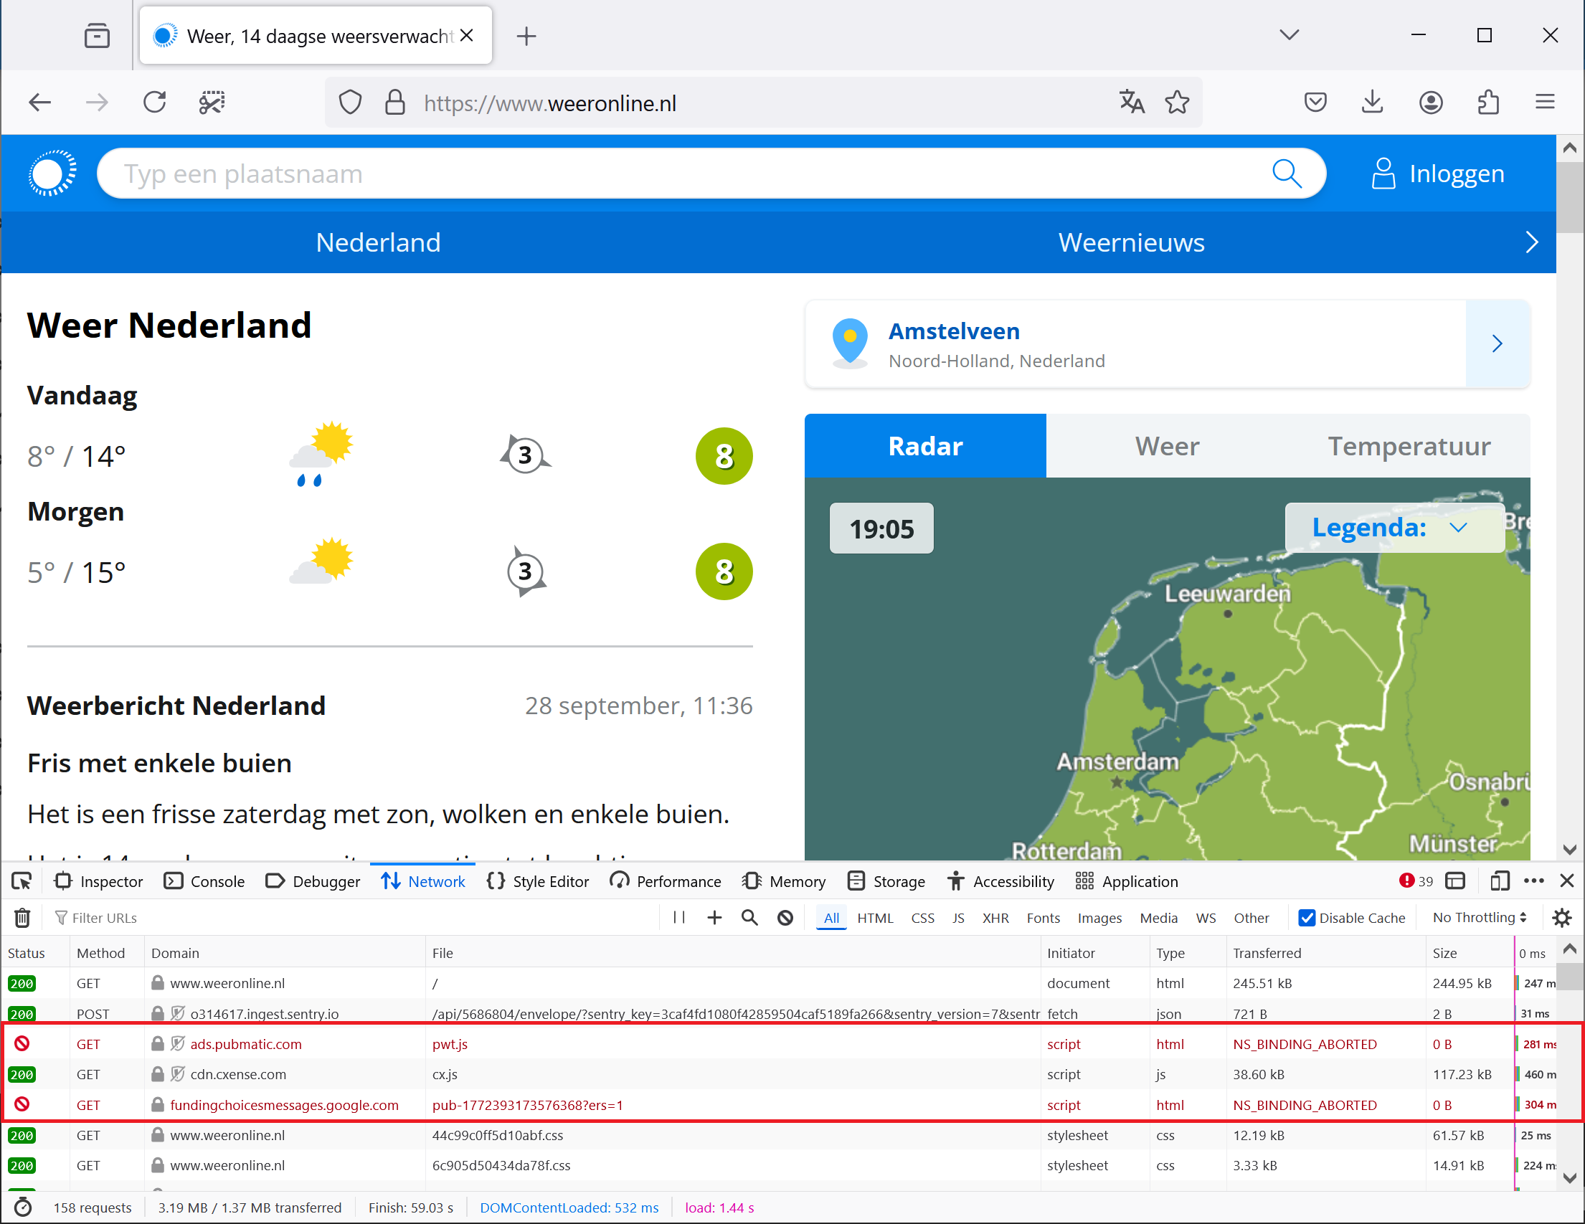Open network search magnifier icon
The height and width of the screenshot is (1224, 1585).
point(749,918)
